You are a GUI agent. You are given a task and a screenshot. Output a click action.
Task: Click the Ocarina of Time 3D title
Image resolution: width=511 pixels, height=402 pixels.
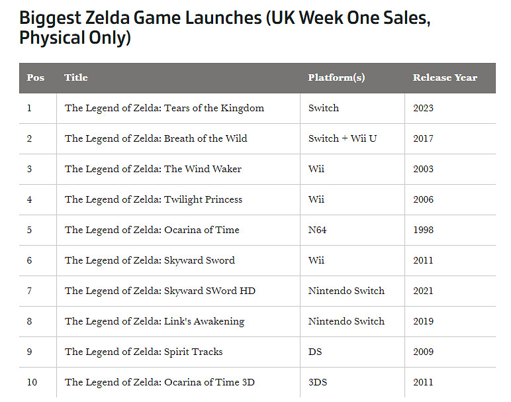click(x=160, y=382)
